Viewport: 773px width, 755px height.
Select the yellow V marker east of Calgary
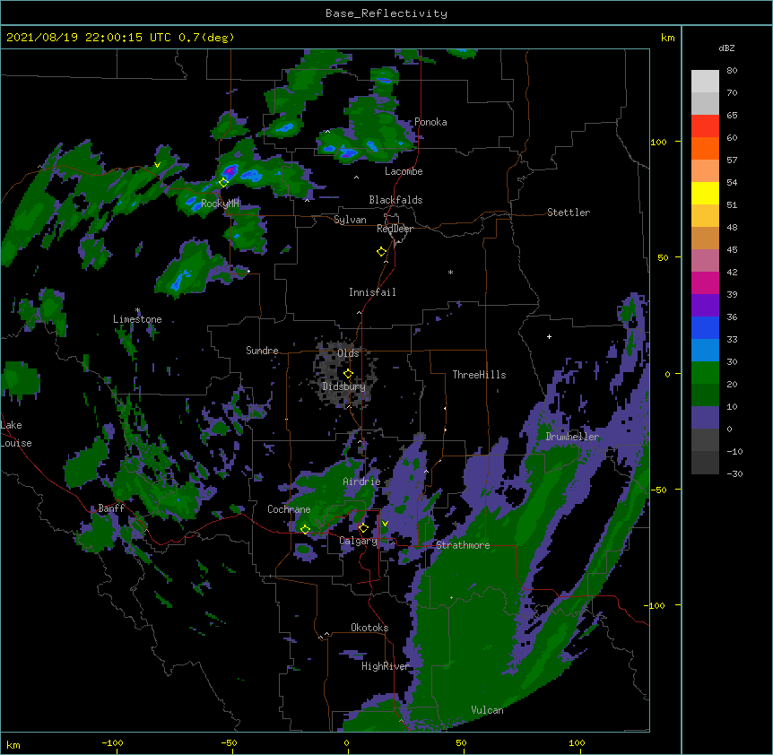tap(385, 524)
